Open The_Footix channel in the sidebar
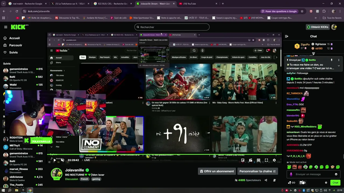Image resolution: width=344 pixels, height=193 pixels. [23, 185]
